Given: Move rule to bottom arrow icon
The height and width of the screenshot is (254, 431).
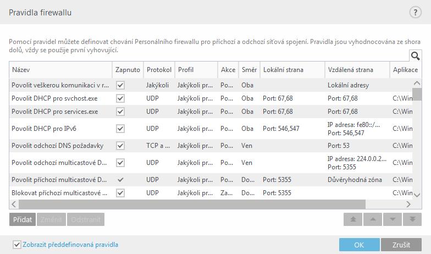Looking at the screenshot, I should click(412, 219).
